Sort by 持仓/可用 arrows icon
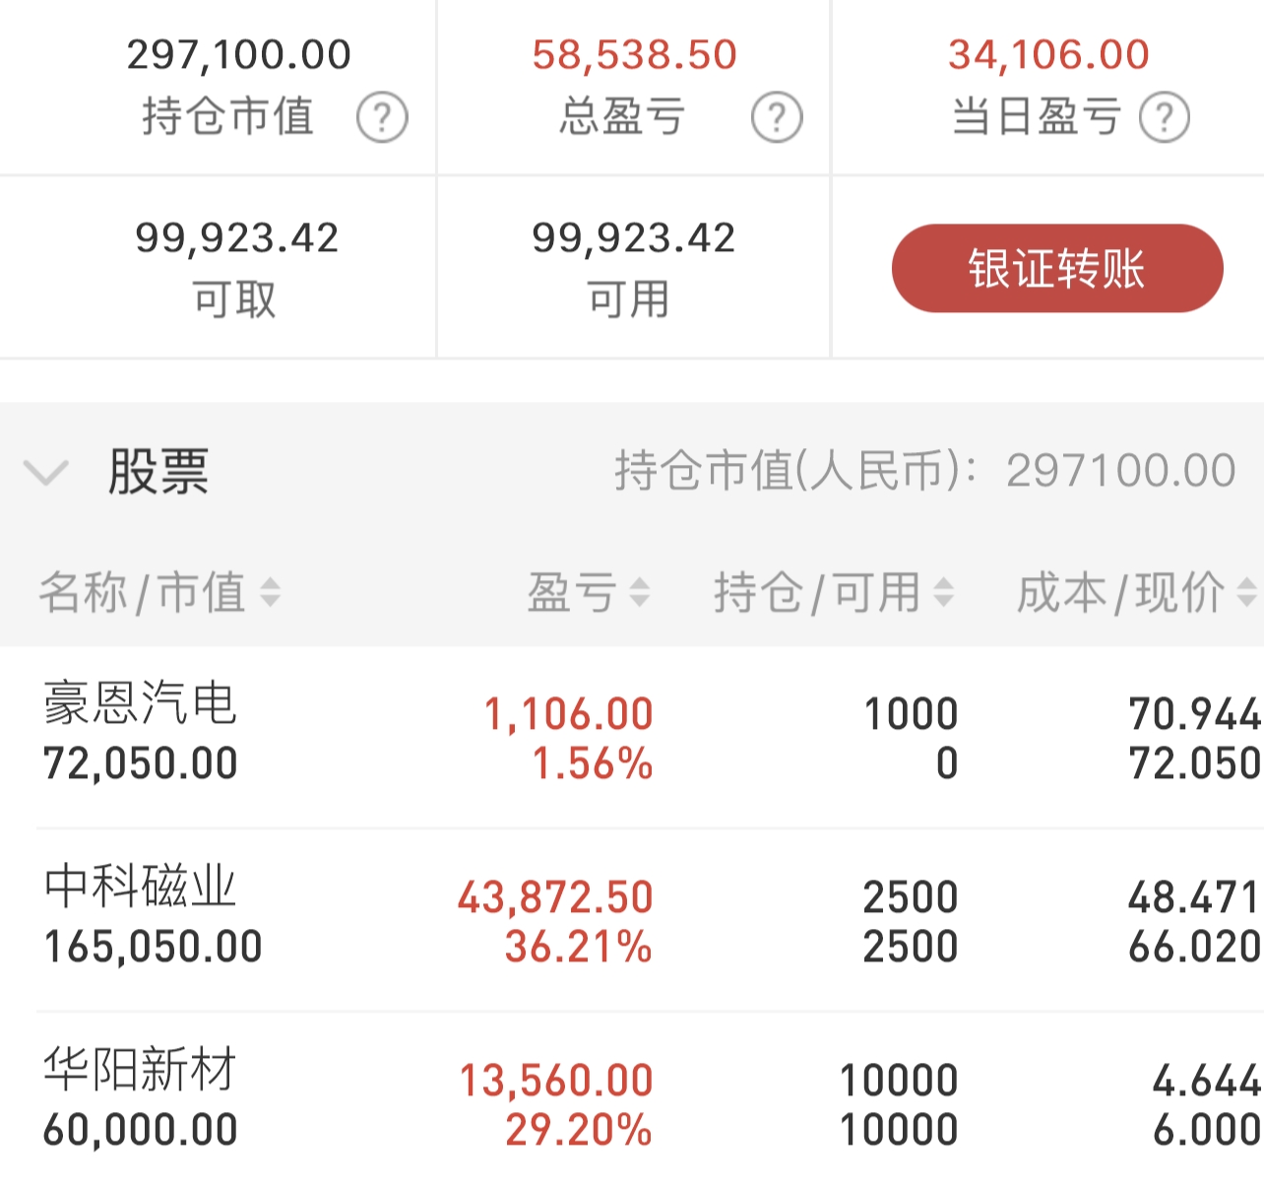The width and height of the screenshot is (1264, 1190). pos(943,593)
